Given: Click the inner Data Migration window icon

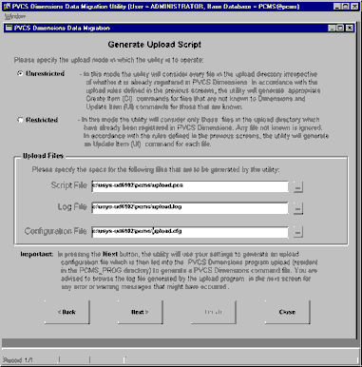Looking at the screenshot, I should (9, 28).
